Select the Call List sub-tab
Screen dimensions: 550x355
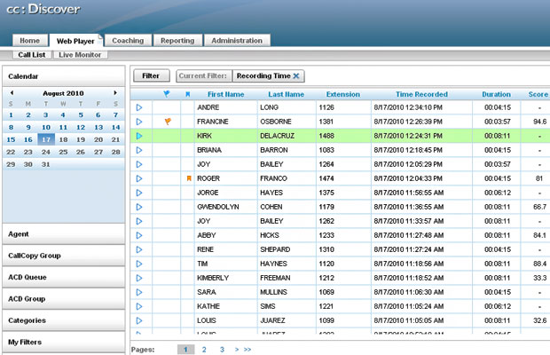32,55
